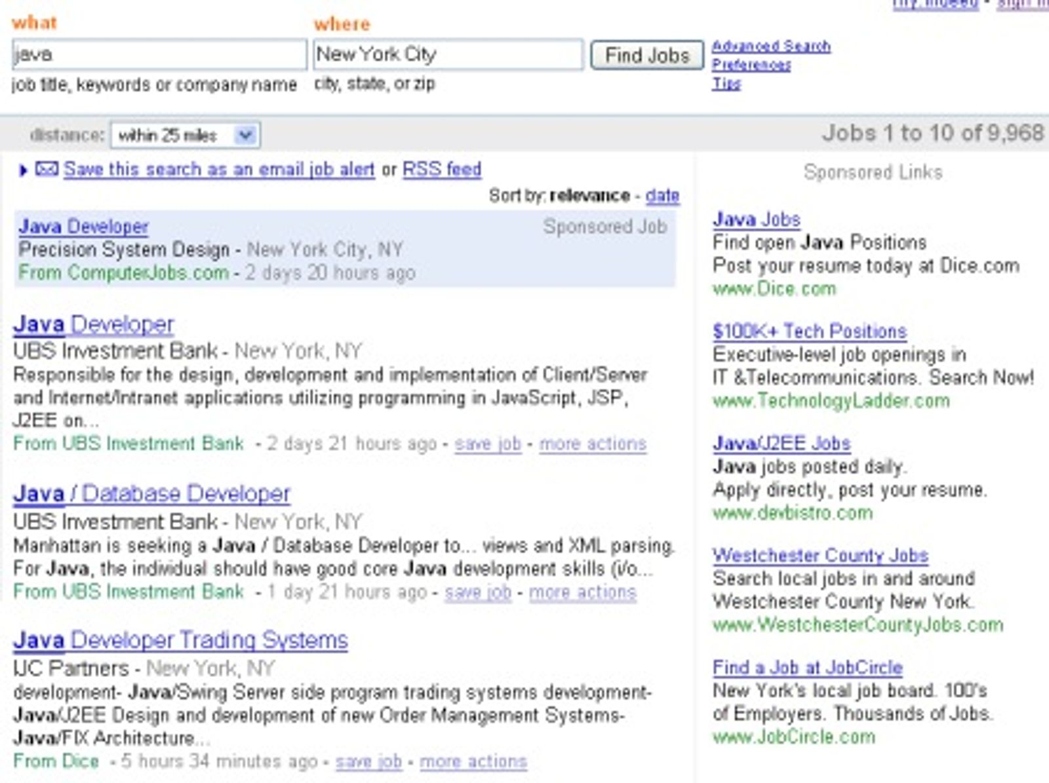Open Java Developer Trading Systems job title
The image size is (1049, 783).
pos(180,640)
